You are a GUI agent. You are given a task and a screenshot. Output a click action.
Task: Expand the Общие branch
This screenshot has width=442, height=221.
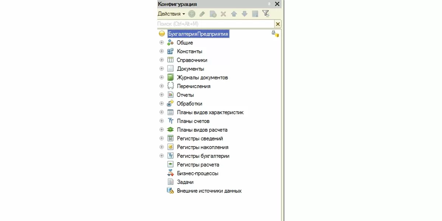161,43
